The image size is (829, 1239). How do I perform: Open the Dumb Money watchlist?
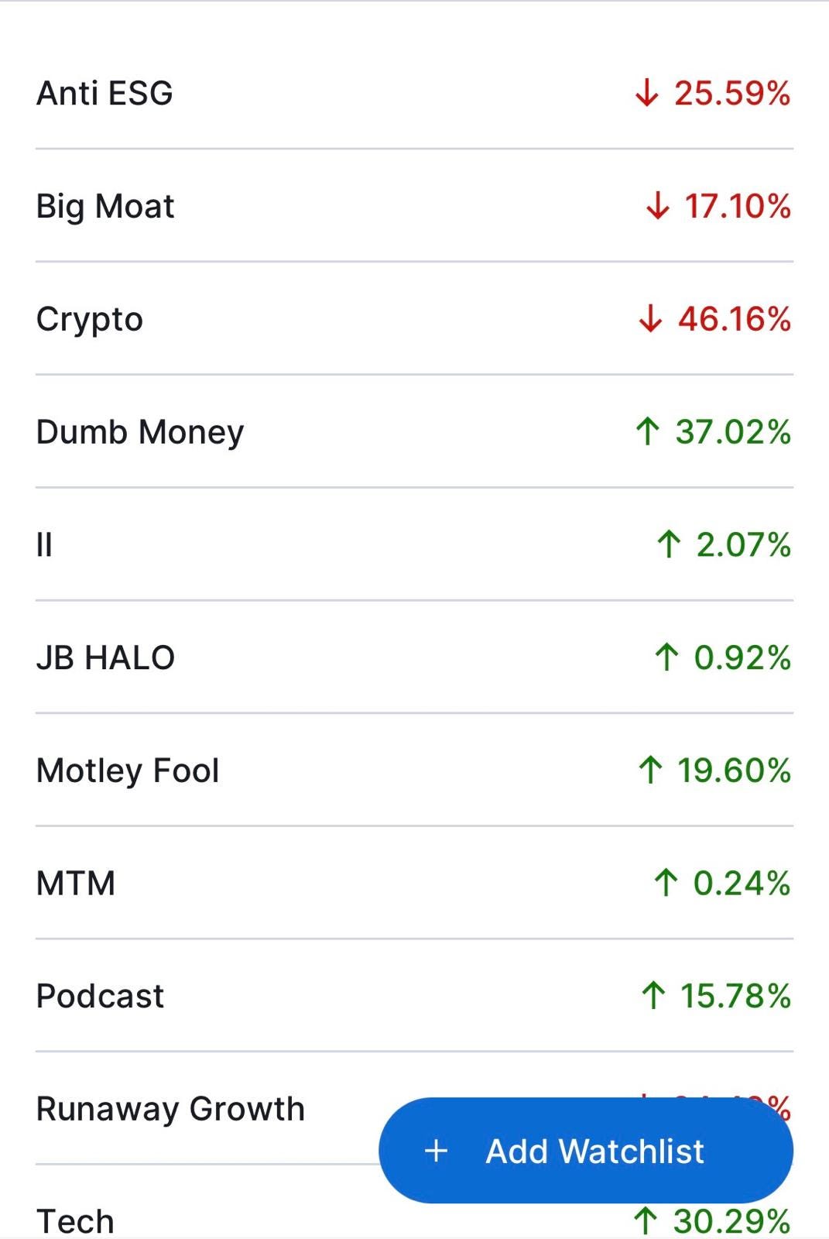coord(414,432)
